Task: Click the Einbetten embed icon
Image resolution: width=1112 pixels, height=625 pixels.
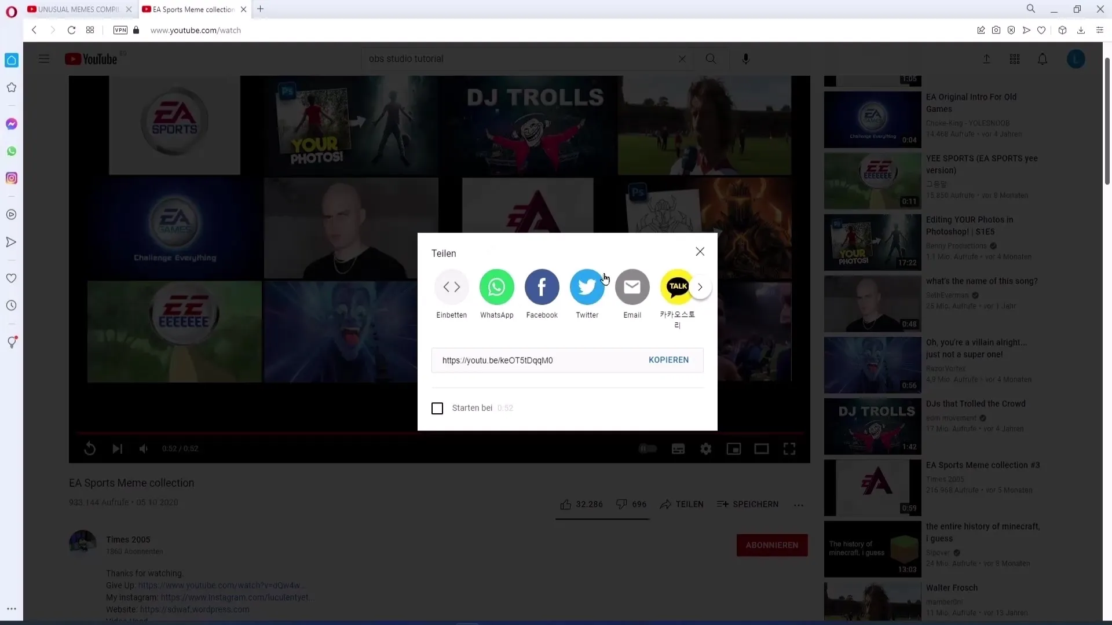Action: pyautogui.click(x=451, y=286)
